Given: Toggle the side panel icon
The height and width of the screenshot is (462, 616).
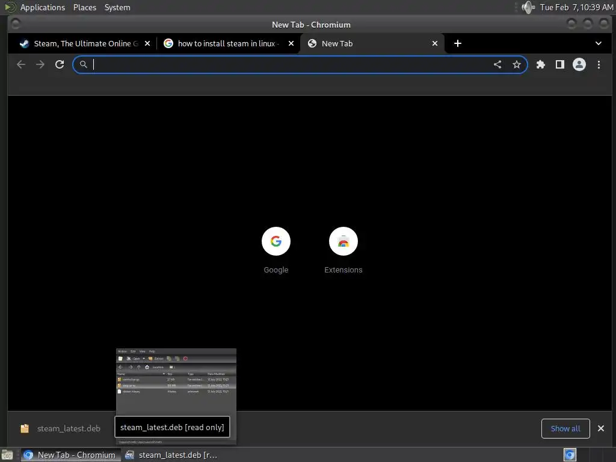Looking at the screenshot, I should 560,64.
